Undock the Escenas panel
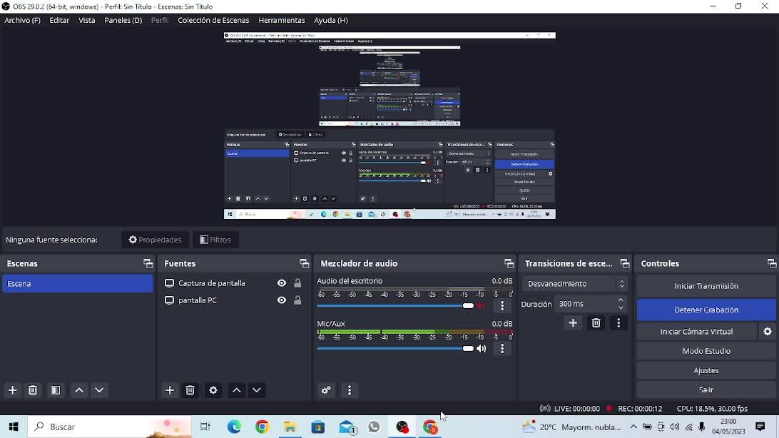779x438 pixels. pyautogui.click(x=148, y=264)
